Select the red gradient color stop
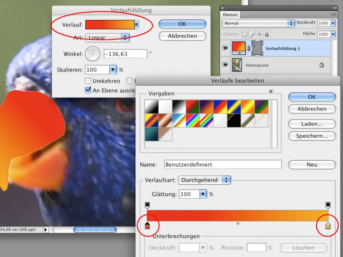 (148, 226)
